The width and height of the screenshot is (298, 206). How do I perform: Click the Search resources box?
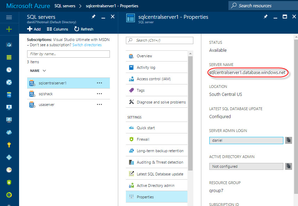coord(263,6)
